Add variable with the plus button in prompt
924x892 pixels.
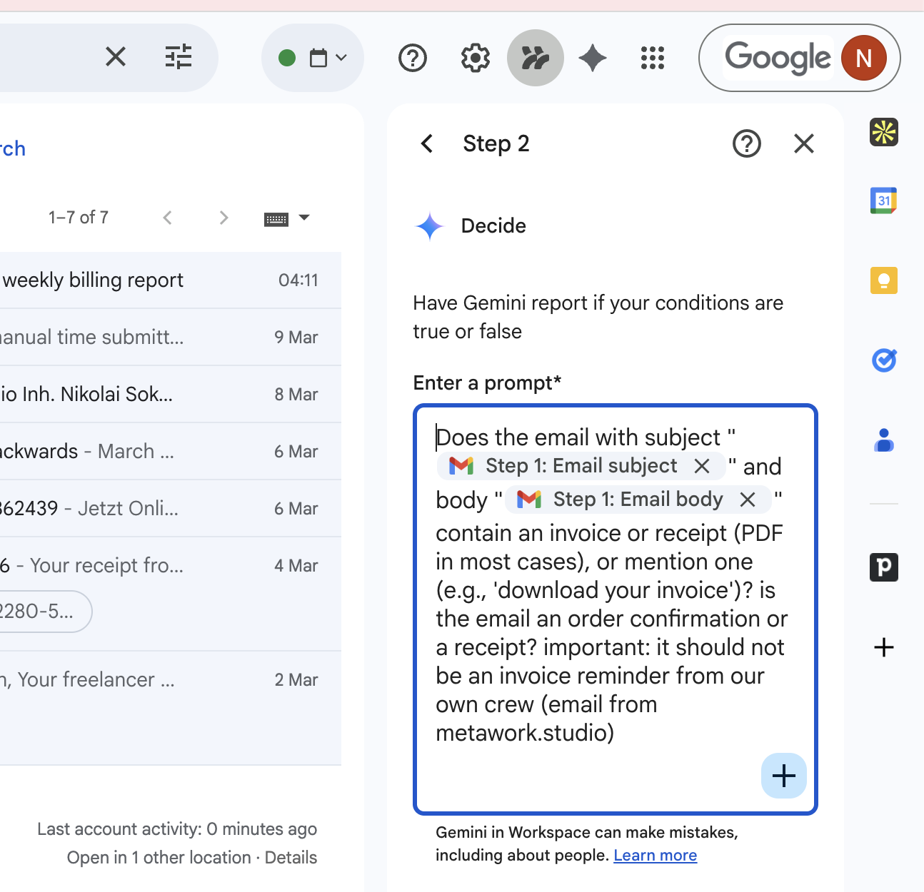tap(783, 776)
